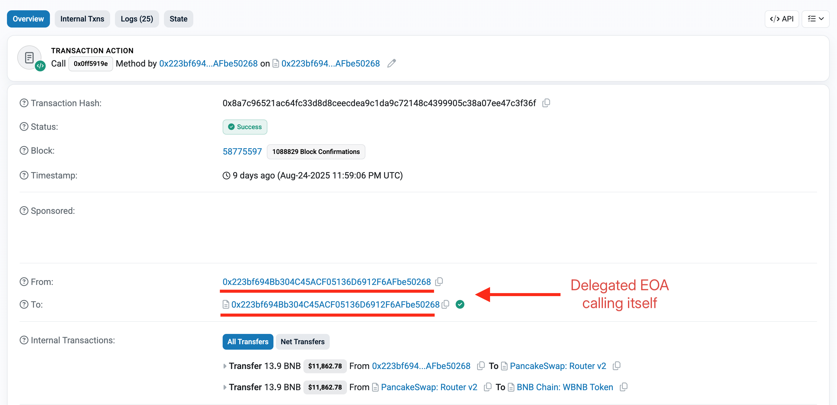Copy the transaction hash to clipboard
The image size is (837, 405).
(546, 103)
